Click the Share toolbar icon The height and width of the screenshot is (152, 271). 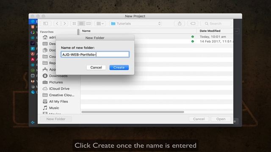coord(180,24)
